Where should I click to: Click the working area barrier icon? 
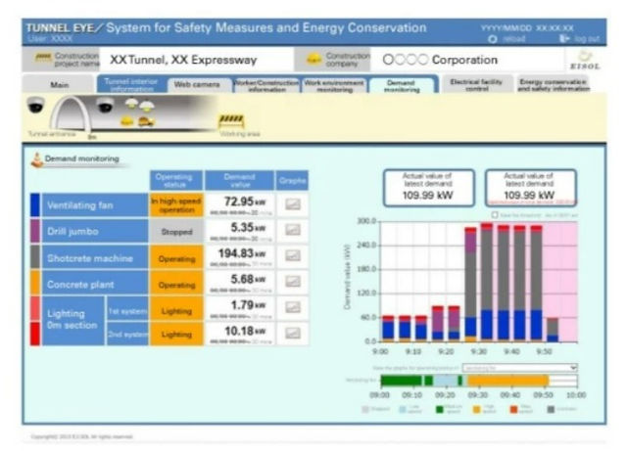[231, 120]
